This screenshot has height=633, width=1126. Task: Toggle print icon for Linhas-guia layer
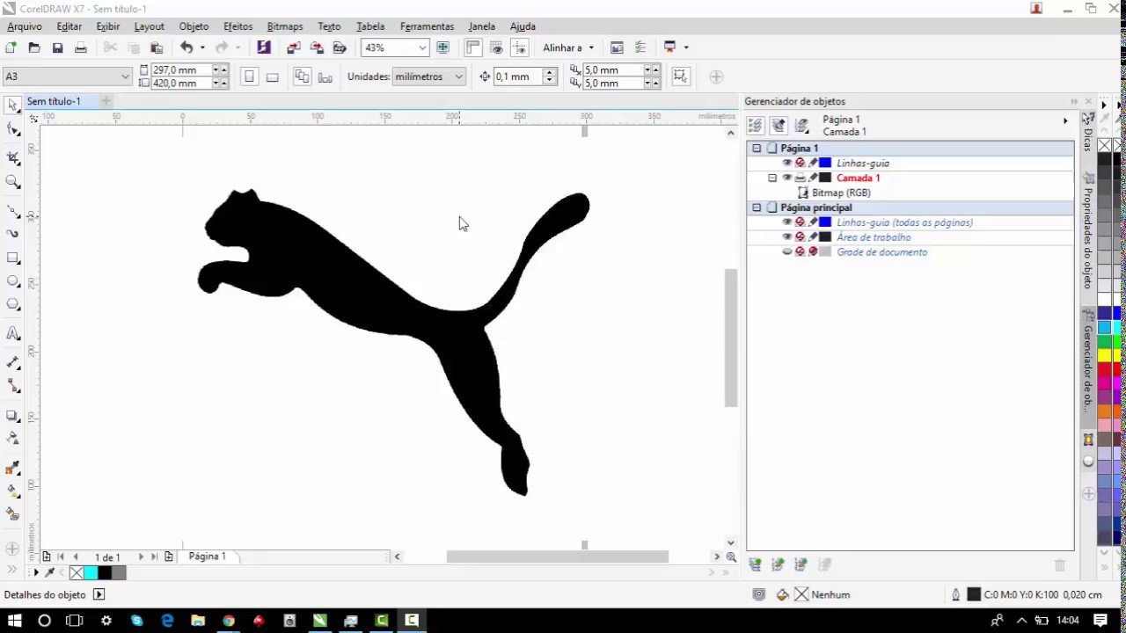(800, 164)
